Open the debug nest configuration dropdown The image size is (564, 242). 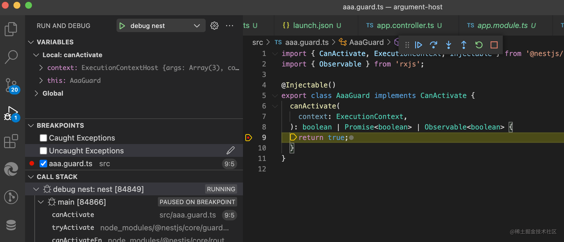click(x=197, y=26)
